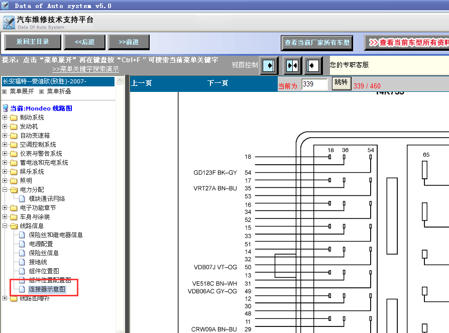Click the view control collapse-left arrow icon
449x333 pixels.
click(313, 66)
